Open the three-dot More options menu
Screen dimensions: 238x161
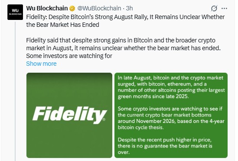224,9
